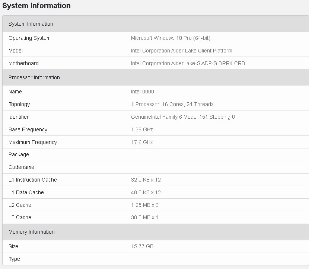Select the L2 Cache 1.25 MB value
Image resolution: width=309 pixels, height=269 pixels.
[x=145, y=205]
